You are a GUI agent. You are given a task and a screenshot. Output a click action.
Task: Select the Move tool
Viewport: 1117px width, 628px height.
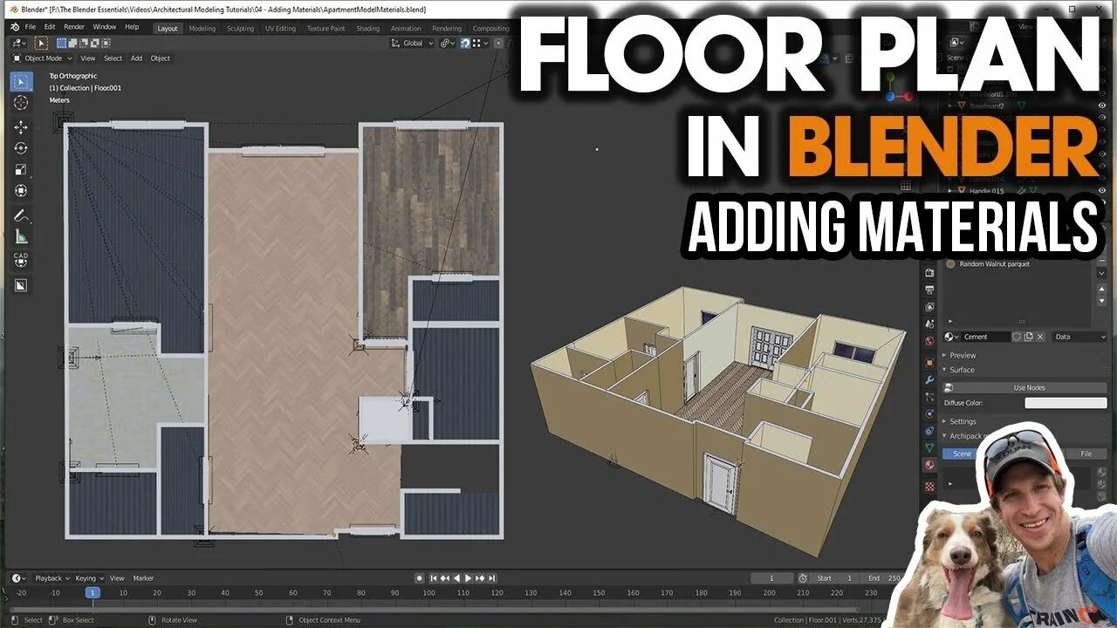click(21, 127)
